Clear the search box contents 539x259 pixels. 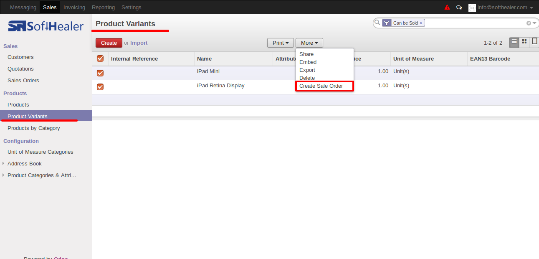pos(529,23)
